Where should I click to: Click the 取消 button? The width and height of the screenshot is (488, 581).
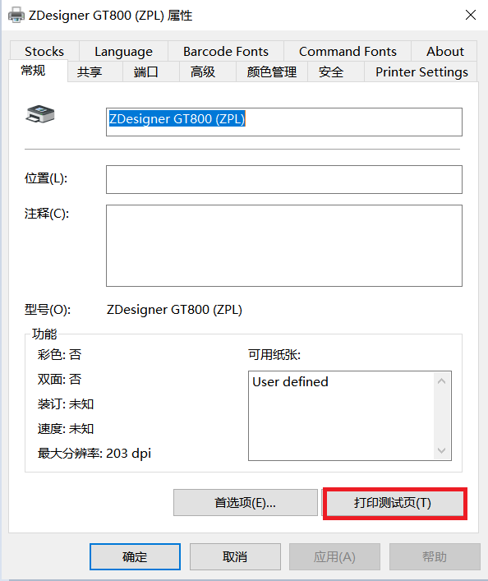point(235,556)
